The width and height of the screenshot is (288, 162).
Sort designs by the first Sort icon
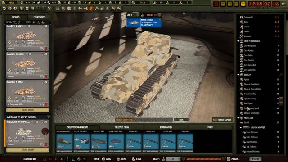[x=34, y=22]
